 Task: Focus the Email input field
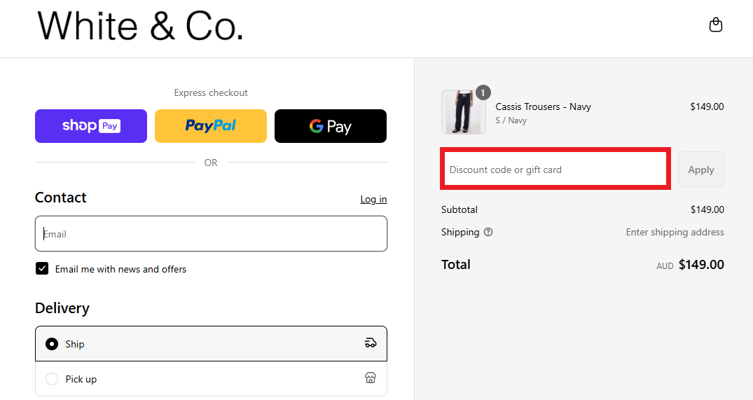[211, 234]
